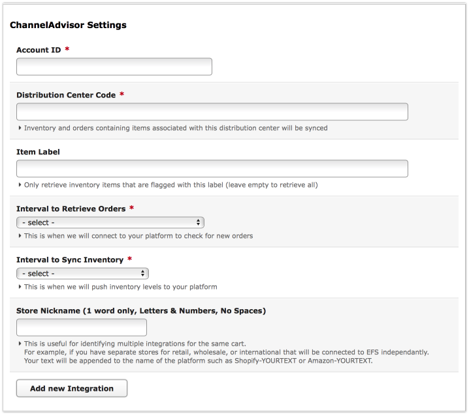Click the Store Nickname text field

point(82,327)
